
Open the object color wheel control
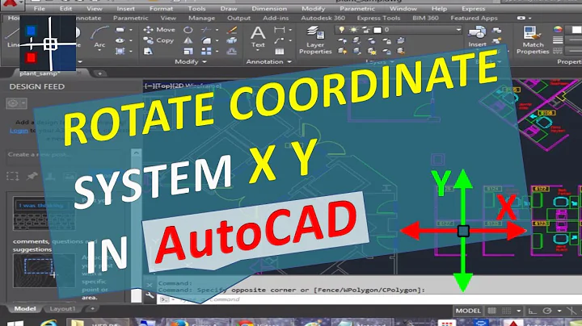click(x=558, y=30)
